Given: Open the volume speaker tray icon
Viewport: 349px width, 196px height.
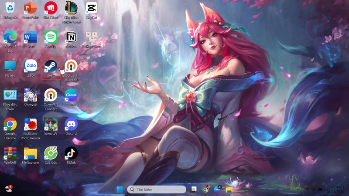Looking at the screenshot, I should (x=313, y=189).
